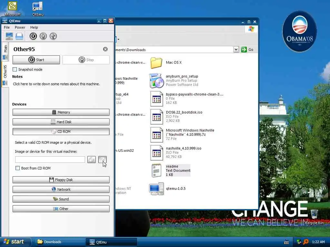This screenshot has width=330, height=247.
Task: Click the keyboard icon in system tray
Action: [286, 242]
